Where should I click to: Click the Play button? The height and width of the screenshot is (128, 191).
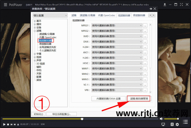(x=4, y=124)
